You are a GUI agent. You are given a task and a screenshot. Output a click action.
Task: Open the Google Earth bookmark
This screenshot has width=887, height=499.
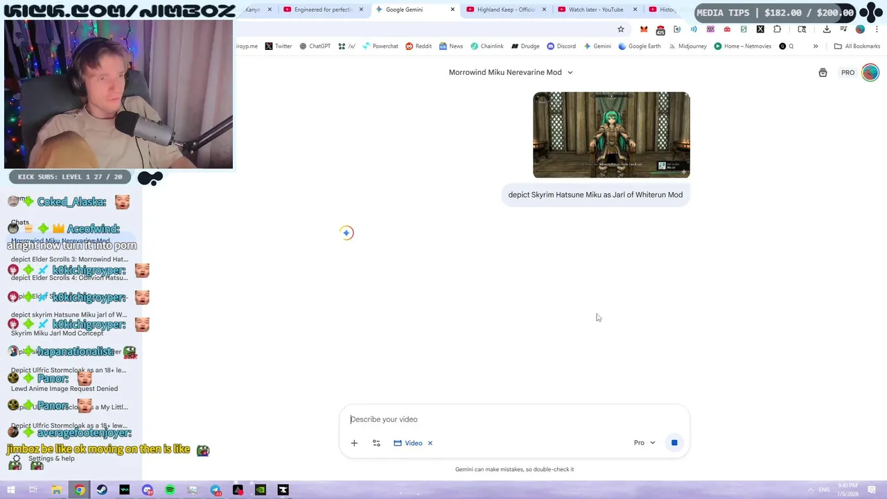pos(639,46)
